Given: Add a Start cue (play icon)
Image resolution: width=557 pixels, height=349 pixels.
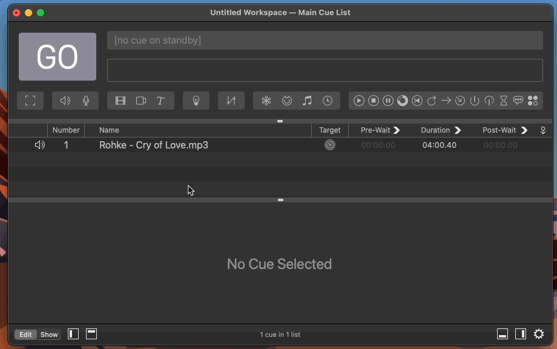Looking at the screenshot, I should tap(359, 101).
